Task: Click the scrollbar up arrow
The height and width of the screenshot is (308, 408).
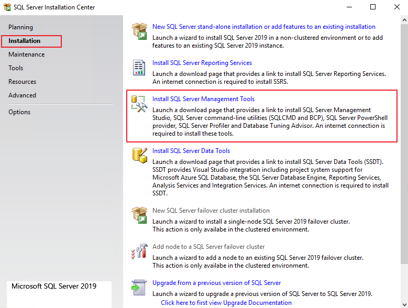Action: click(x=404, y=20)
